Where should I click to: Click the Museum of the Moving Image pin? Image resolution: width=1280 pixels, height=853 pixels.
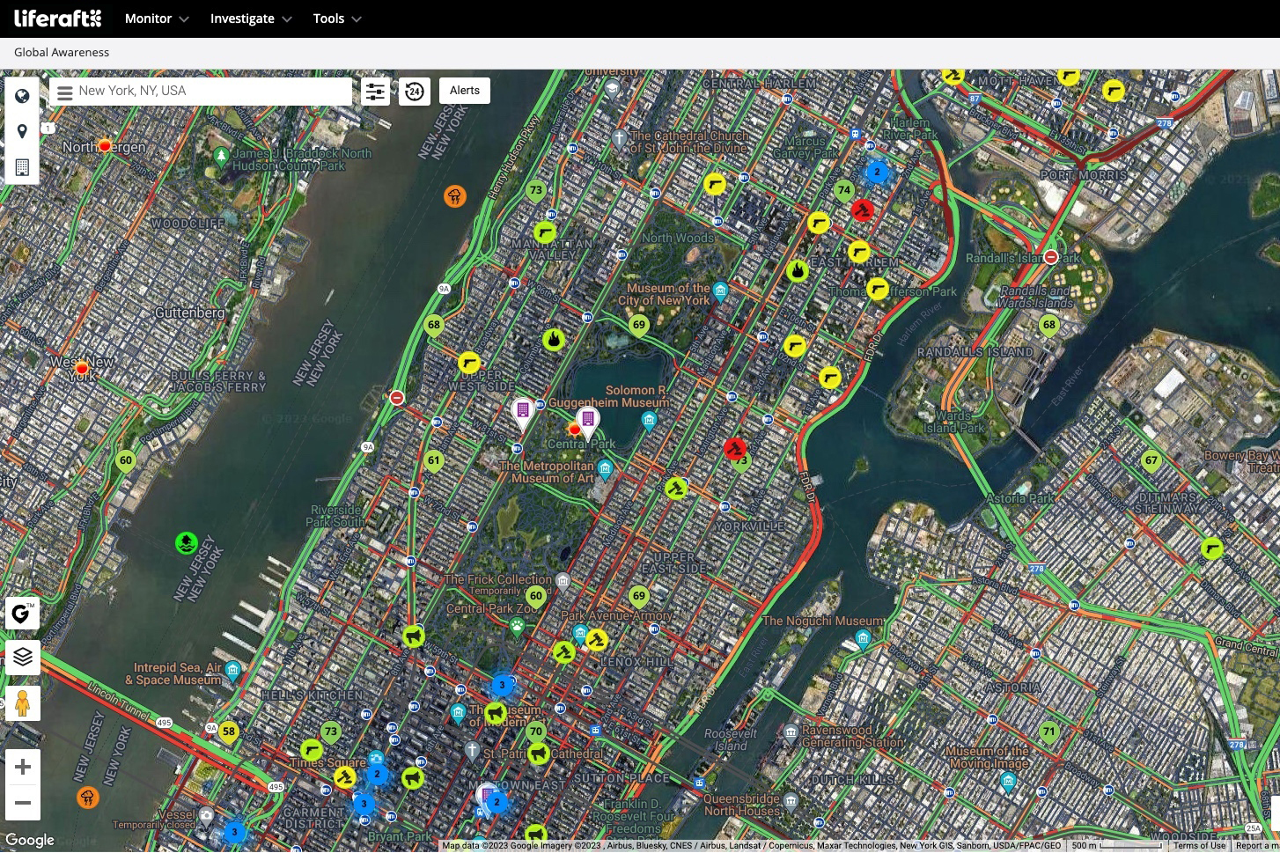click(x=1007, y=781)
